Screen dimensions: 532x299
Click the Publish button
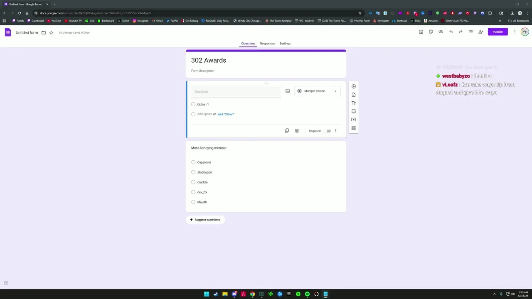click(x=498, y=32)
